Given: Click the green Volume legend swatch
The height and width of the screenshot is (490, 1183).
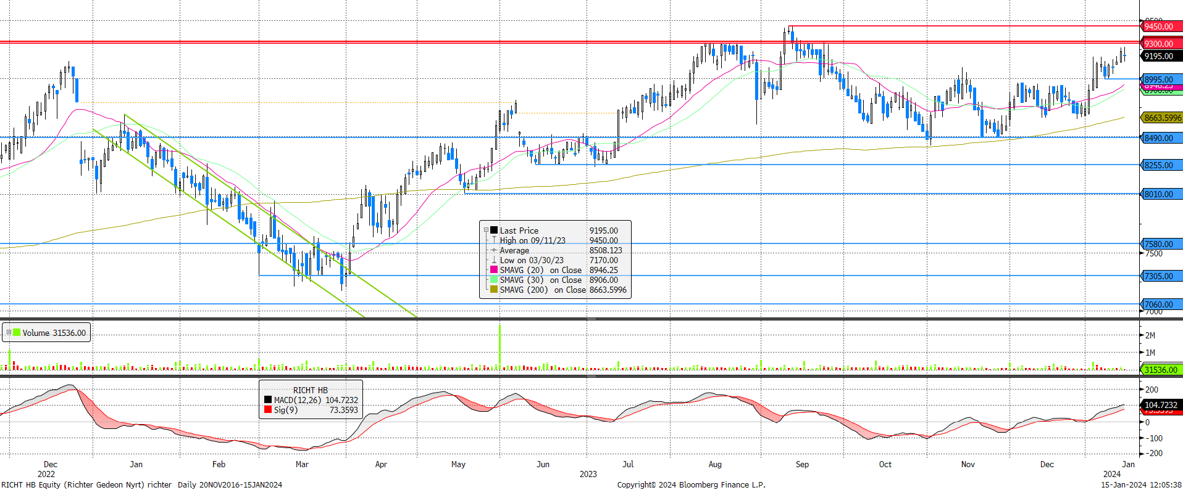Looking at the screenshot, I should click(17, 332).
